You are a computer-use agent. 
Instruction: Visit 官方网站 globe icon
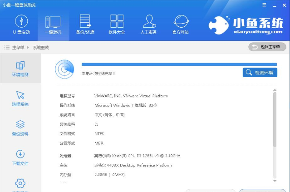tap(181, 21)
